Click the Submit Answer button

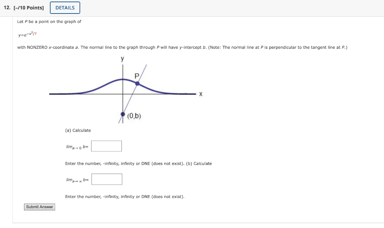point(39,207)
